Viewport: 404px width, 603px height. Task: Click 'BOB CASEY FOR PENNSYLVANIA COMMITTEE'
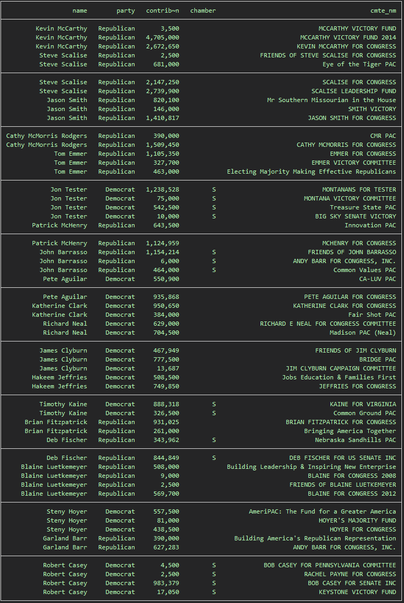(329, 565)
